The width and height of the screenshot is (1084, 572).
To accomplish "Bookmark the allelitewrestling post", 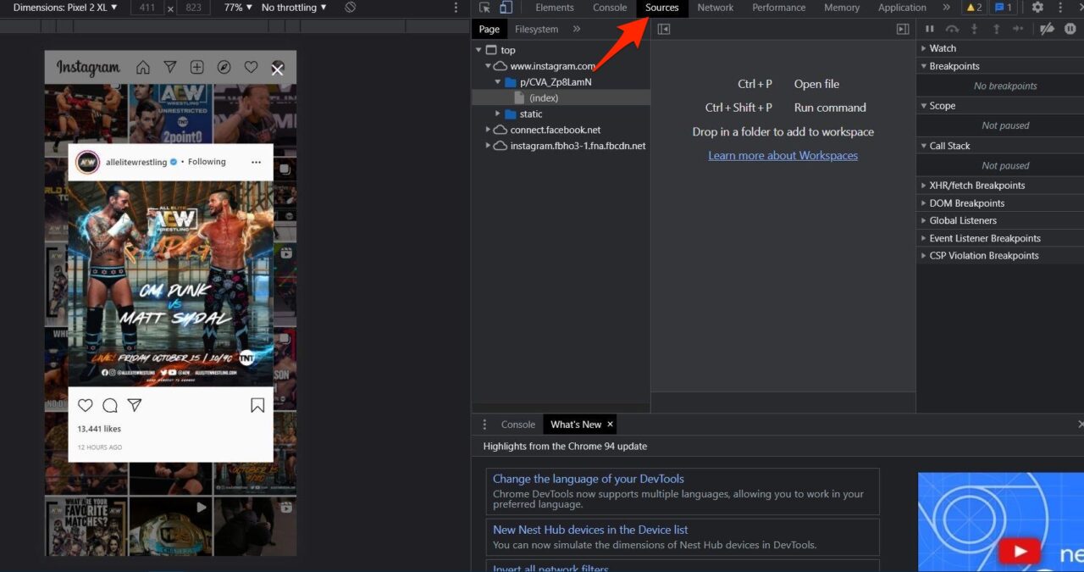I will [x=257, y=405].
